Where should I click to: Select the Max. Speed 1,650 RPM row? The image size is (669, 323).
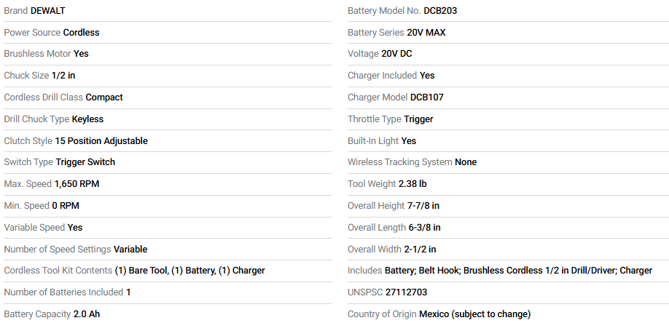pyautogui.click(x=51, y=184)
